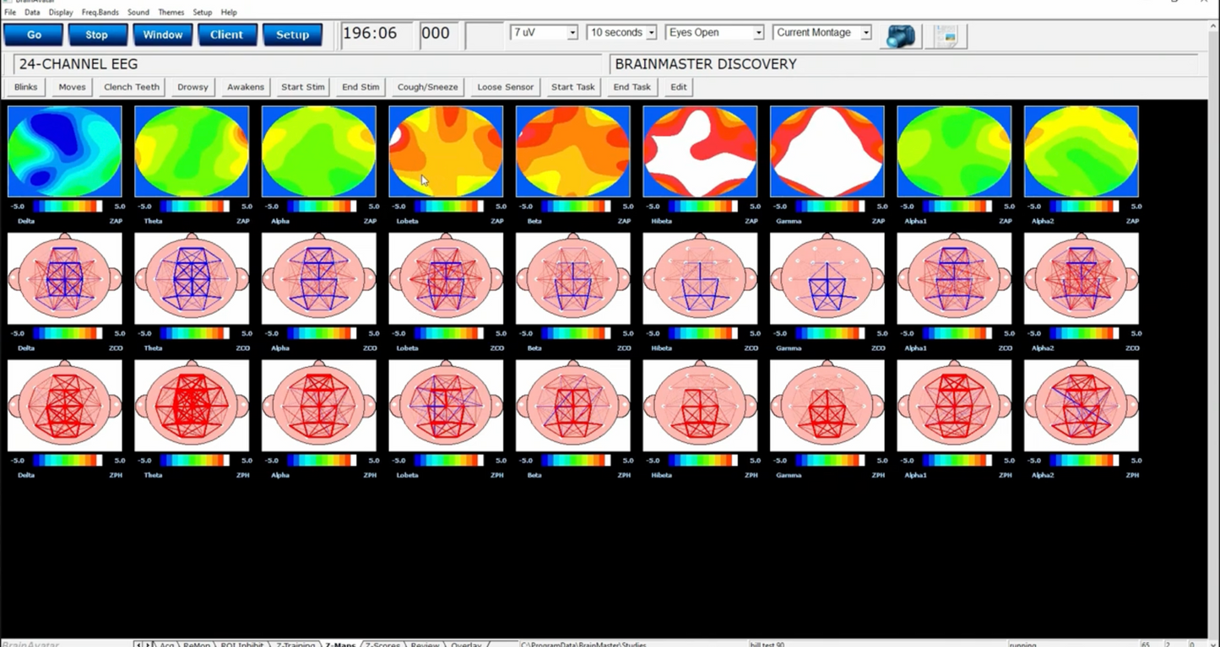Mark a Moves event
This screenshot has width=1220, height=647.
tap(72, 87)
